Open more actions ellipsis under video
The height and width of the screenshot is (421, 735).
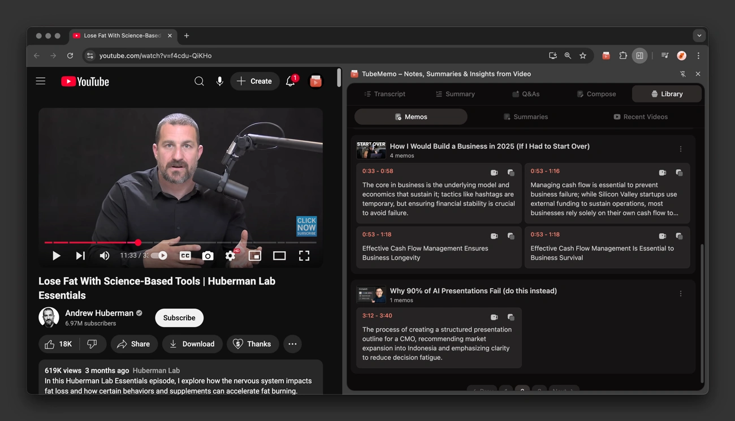(292, 344)
